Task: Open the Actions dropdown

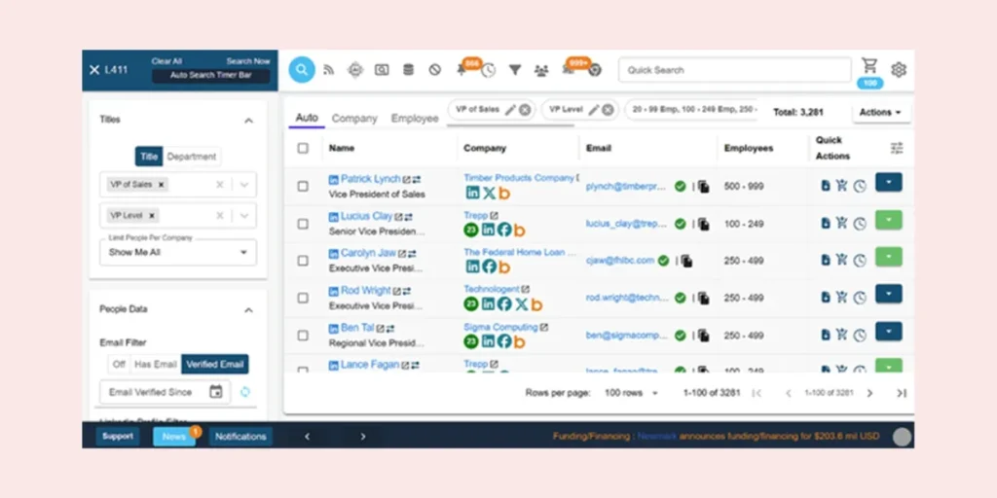Action: tap(881, 113)
